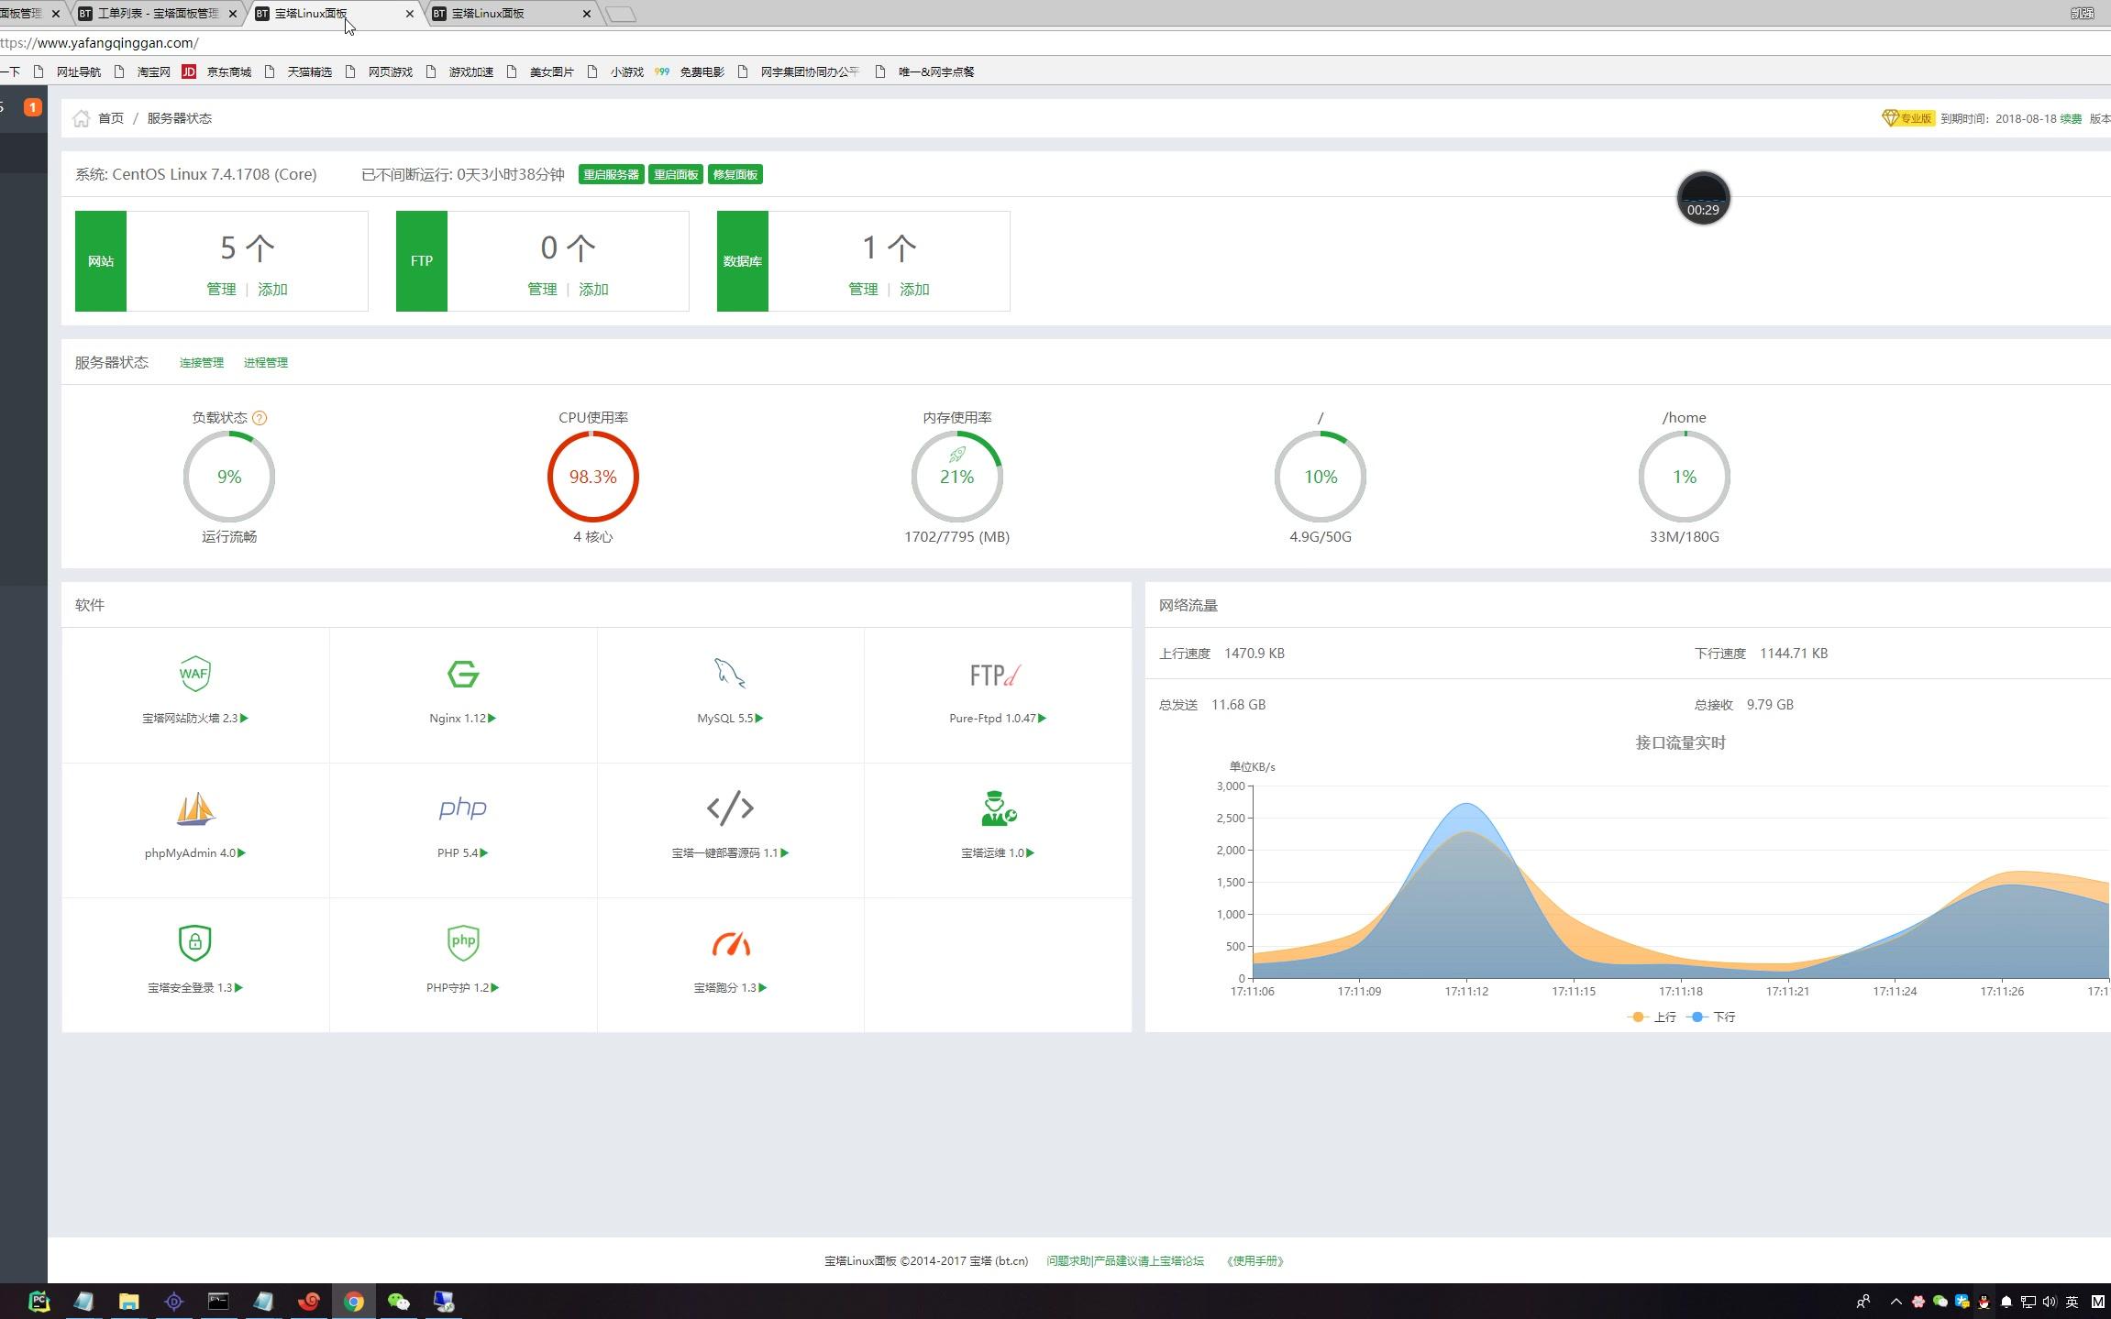Viewport: 2111px width, 1319px height.
Task: Open the 宝塔跑分 speedometer icon
Action: (x=731, y=944)
